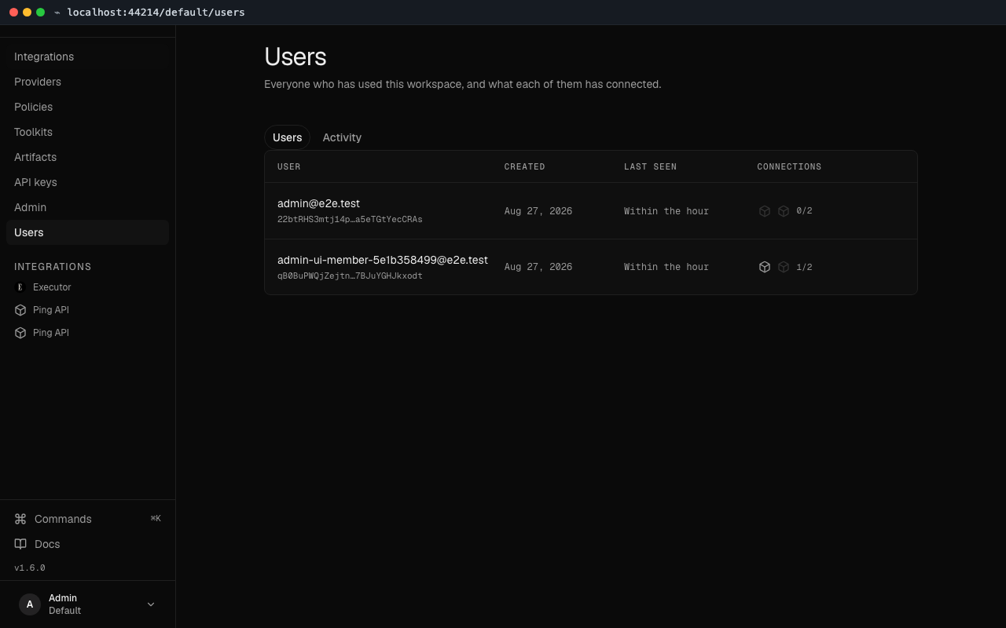Click the Commands command-key icon
The image size is (1006, 628).
(20, 519)
